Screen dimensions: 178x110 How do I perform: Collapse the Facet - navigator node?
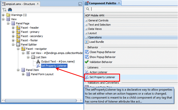click(x=18, y=49)
